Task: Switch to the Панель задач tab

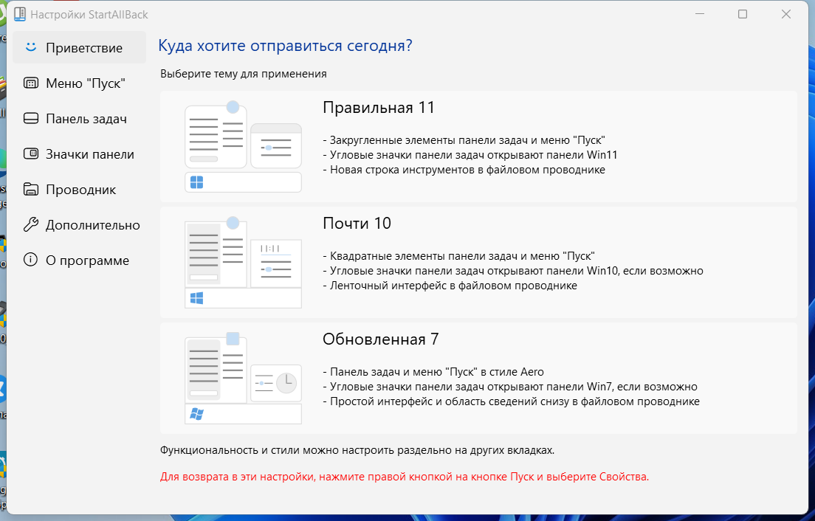Action: tap(80, 118)
